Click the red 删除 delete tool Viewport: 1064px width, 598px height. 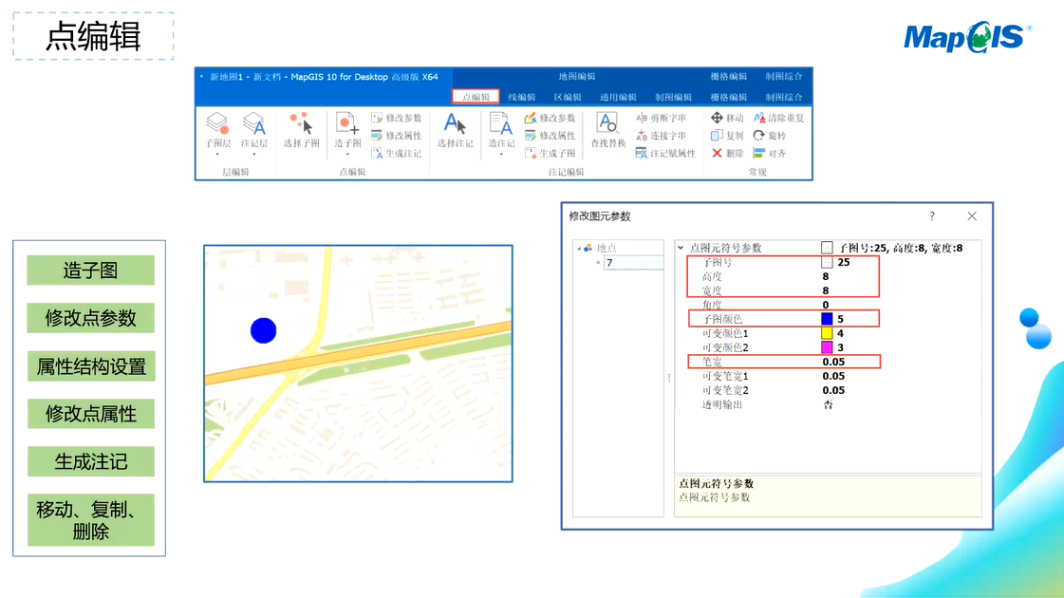(x=727, y=154)
